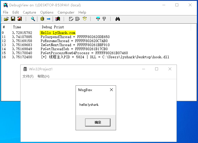The height and width of the screenshot is (143, 198).
Task: Click the 'hello lyshark' message text
Action: pos(89,105)
